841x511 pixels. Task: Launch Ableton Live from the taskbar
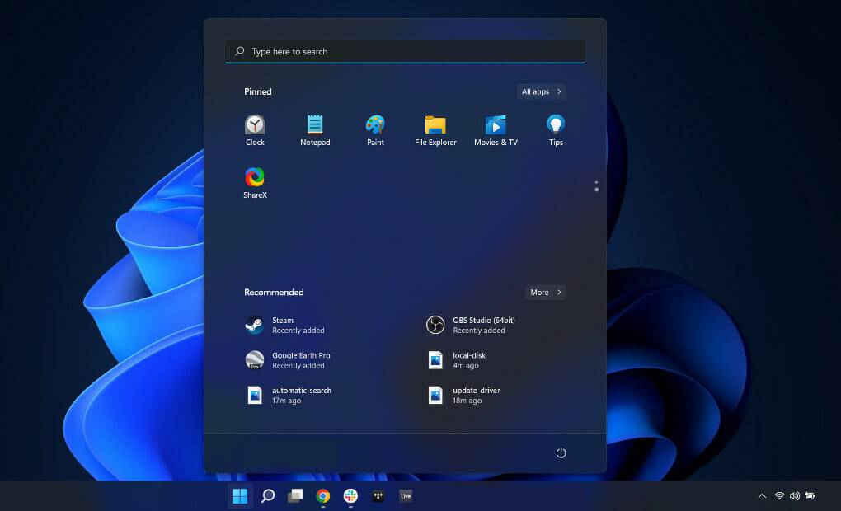[x=405, y=495]
